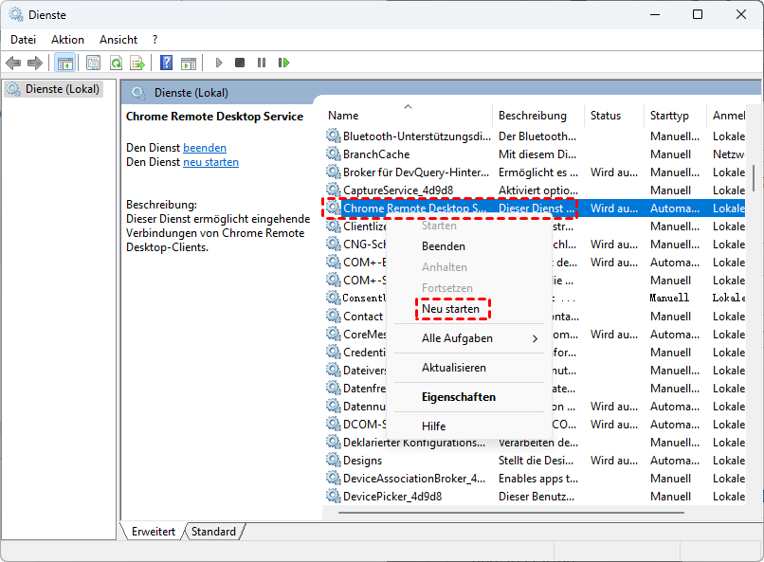Select Eigenschaften in the context menu

point(459,397)
